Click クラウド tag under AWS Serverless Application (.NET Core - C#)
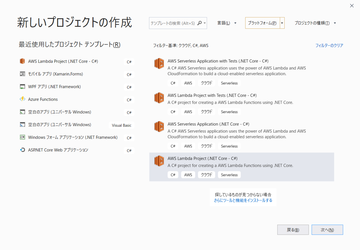 [206, 146]
